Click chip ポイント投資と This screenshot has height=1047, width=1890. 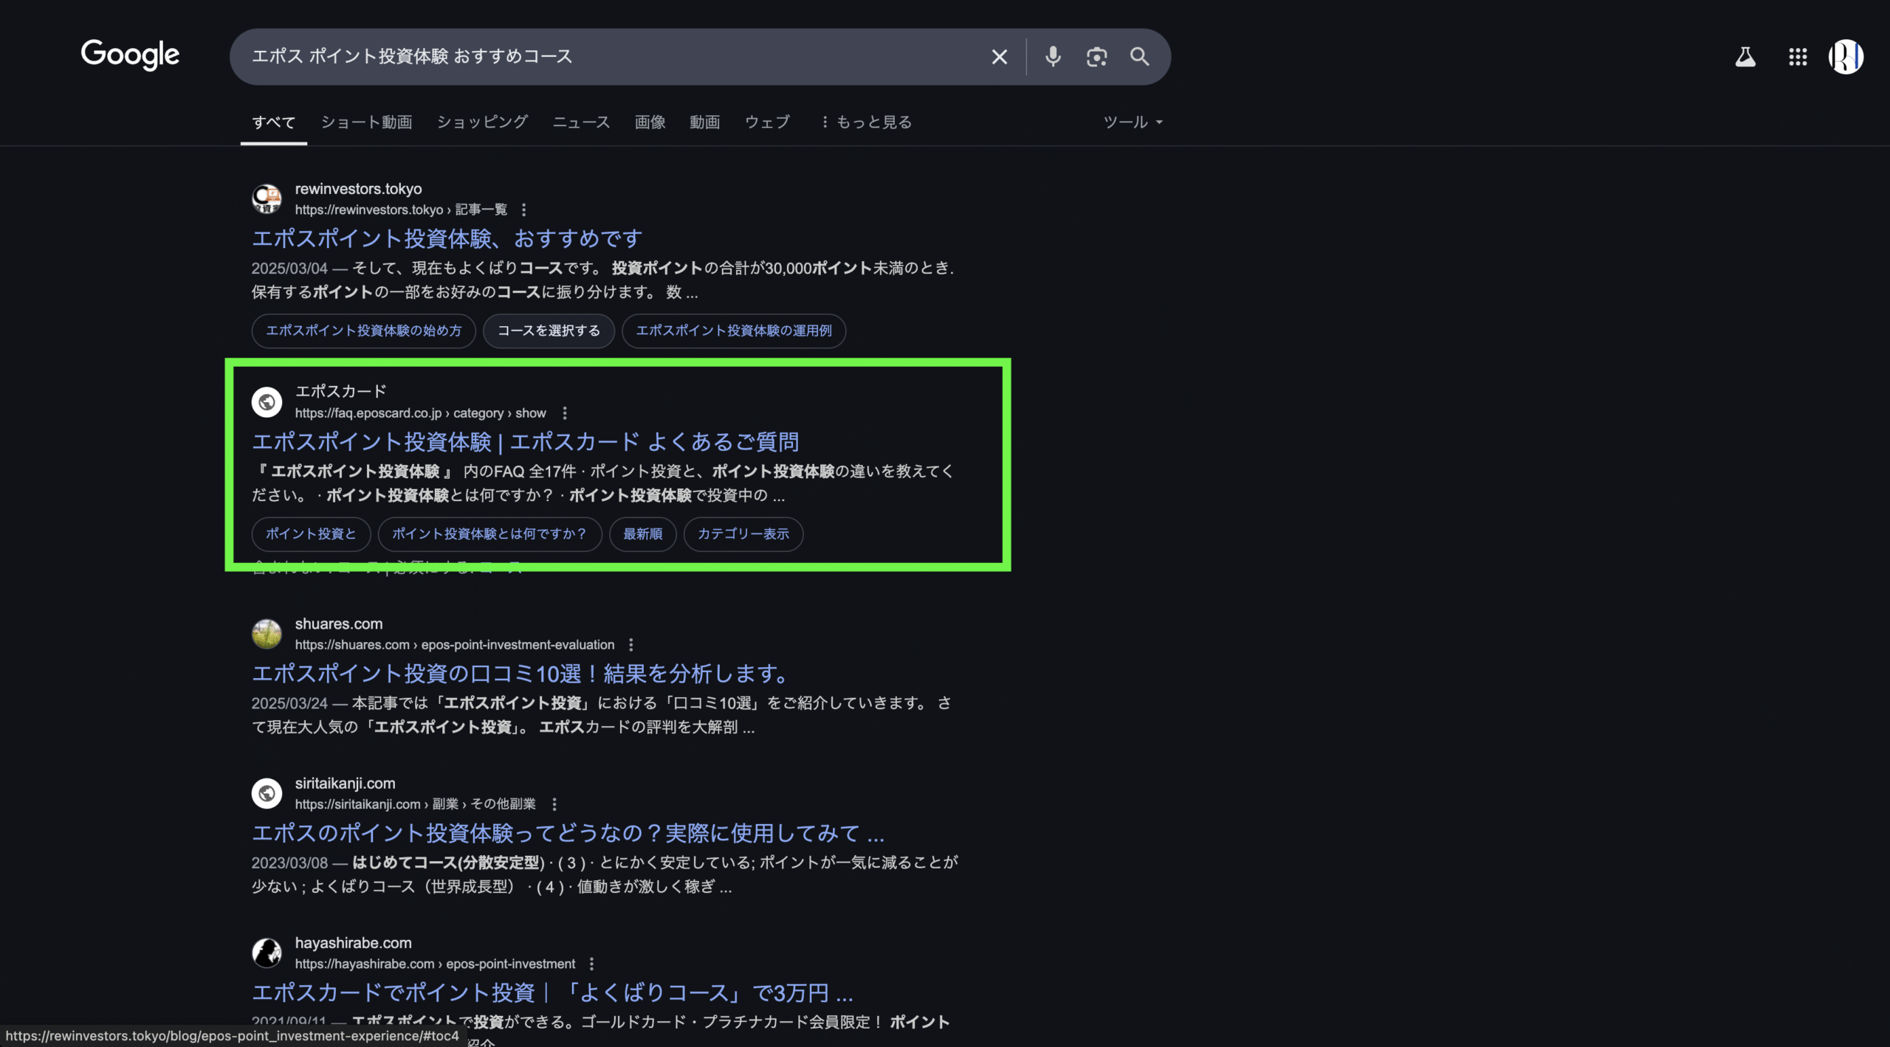tap(311, 533)
